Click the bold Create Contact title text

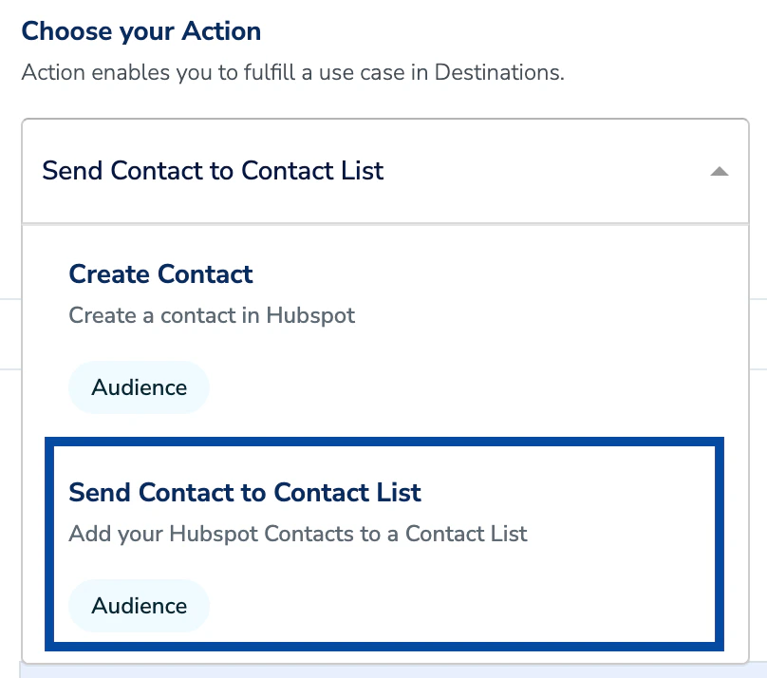tap(161, 273)
